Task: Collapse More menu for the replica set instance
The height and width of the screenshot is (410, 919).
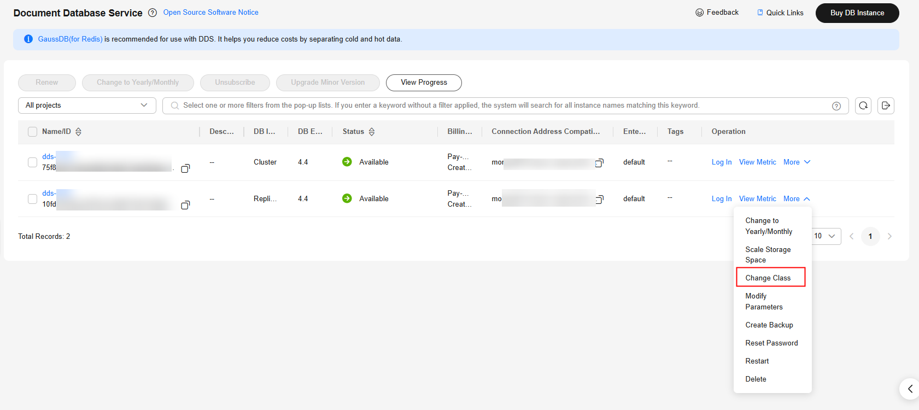Action: pos(797,199)
